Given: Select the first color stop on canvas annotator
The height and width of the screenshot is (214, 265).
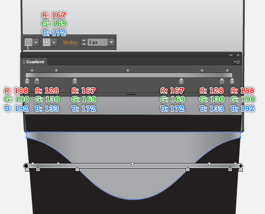Looking at the screenshot, I should coord(27,169).
